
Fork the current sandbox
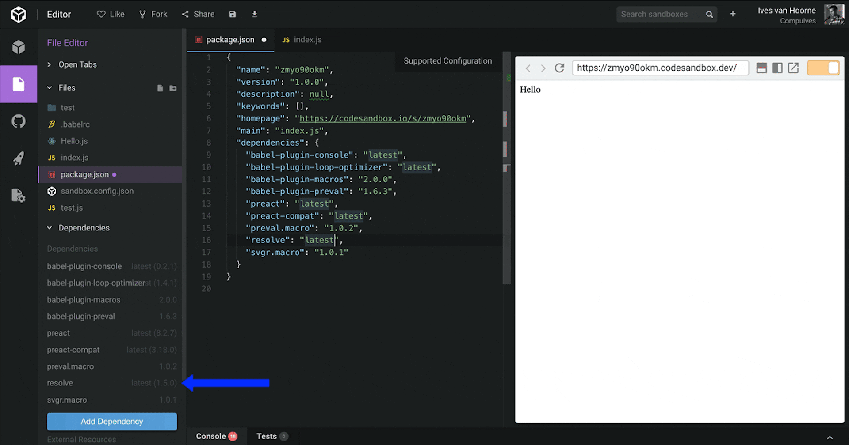(153, 14)
